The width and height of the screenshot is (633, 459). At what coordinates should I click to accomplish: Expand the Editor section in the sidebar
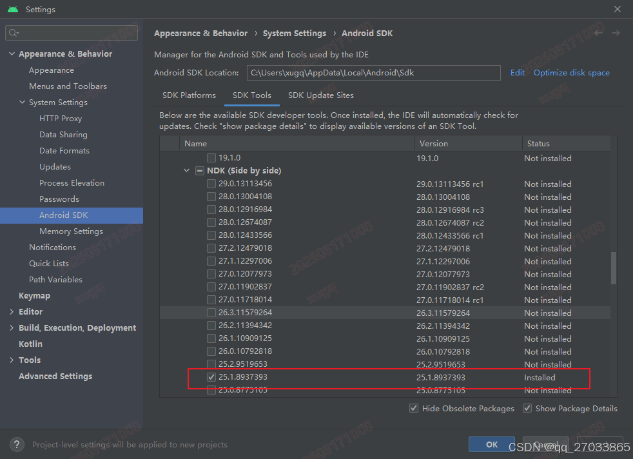click(x=11, y=311)
